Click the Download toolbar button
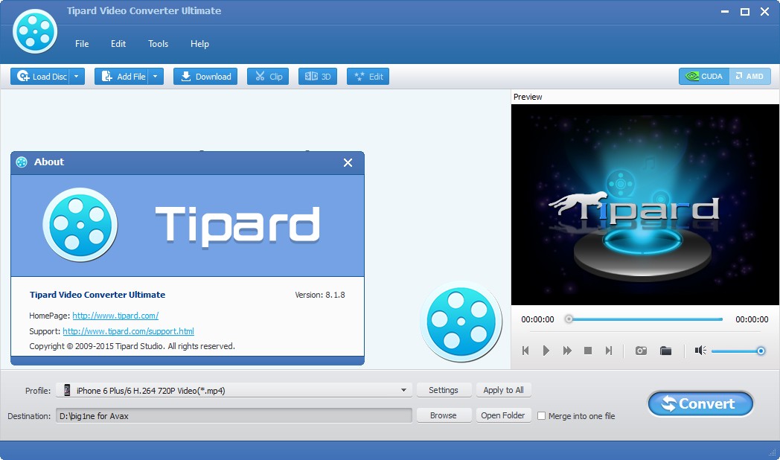 click(x=205, y=77)
